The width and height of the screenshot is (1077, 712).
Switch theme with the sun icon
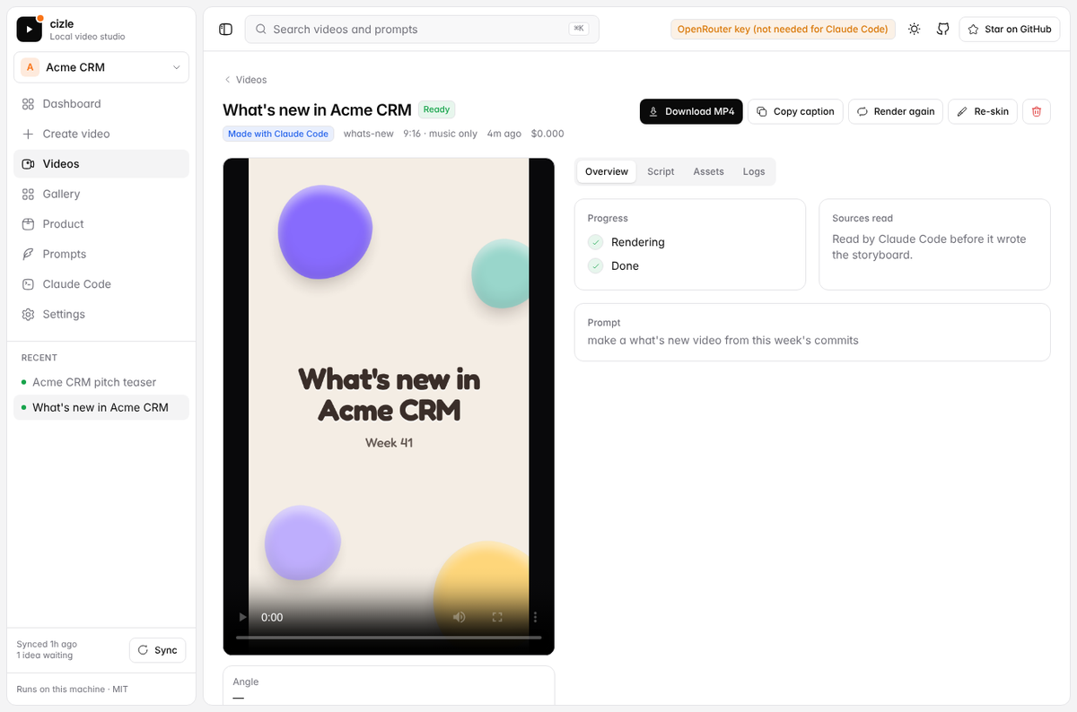pos(914,30)
